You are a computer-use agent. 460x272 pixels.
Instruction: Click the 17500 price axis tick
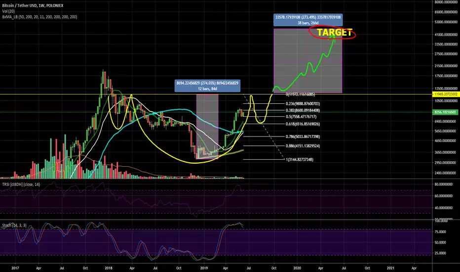click(x=446, y=76)
